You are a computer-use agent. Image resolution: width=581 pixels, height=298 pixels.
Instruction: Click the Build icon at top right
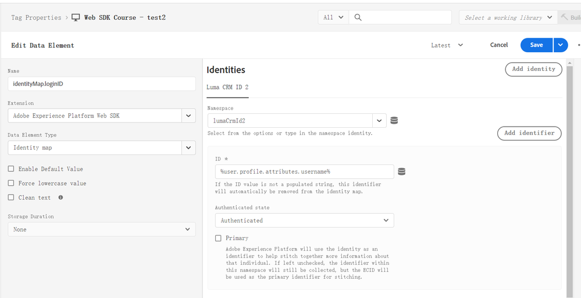coord(564,17)
